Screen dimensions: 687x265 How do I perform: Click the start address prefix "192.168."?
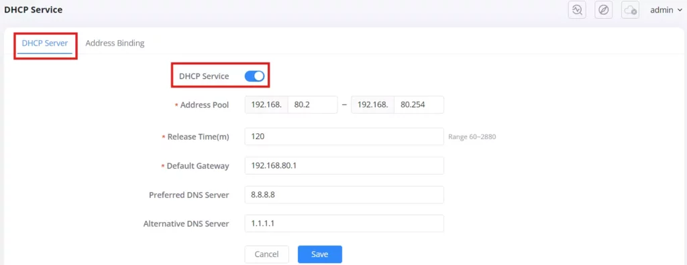[x=266, y=105]
